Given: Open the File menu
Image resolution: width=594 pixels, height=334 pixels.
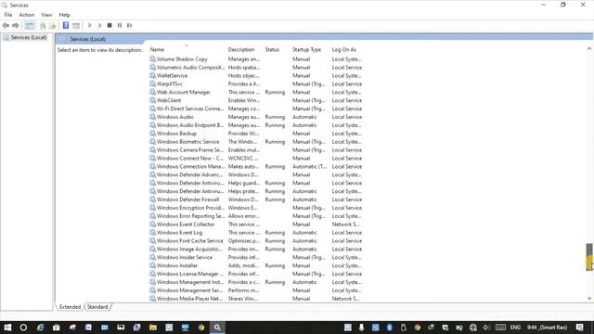Looking at the screenshot, I should 8,15.
